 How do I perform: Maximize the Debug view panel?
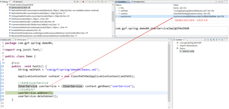[x=113, y=1]
